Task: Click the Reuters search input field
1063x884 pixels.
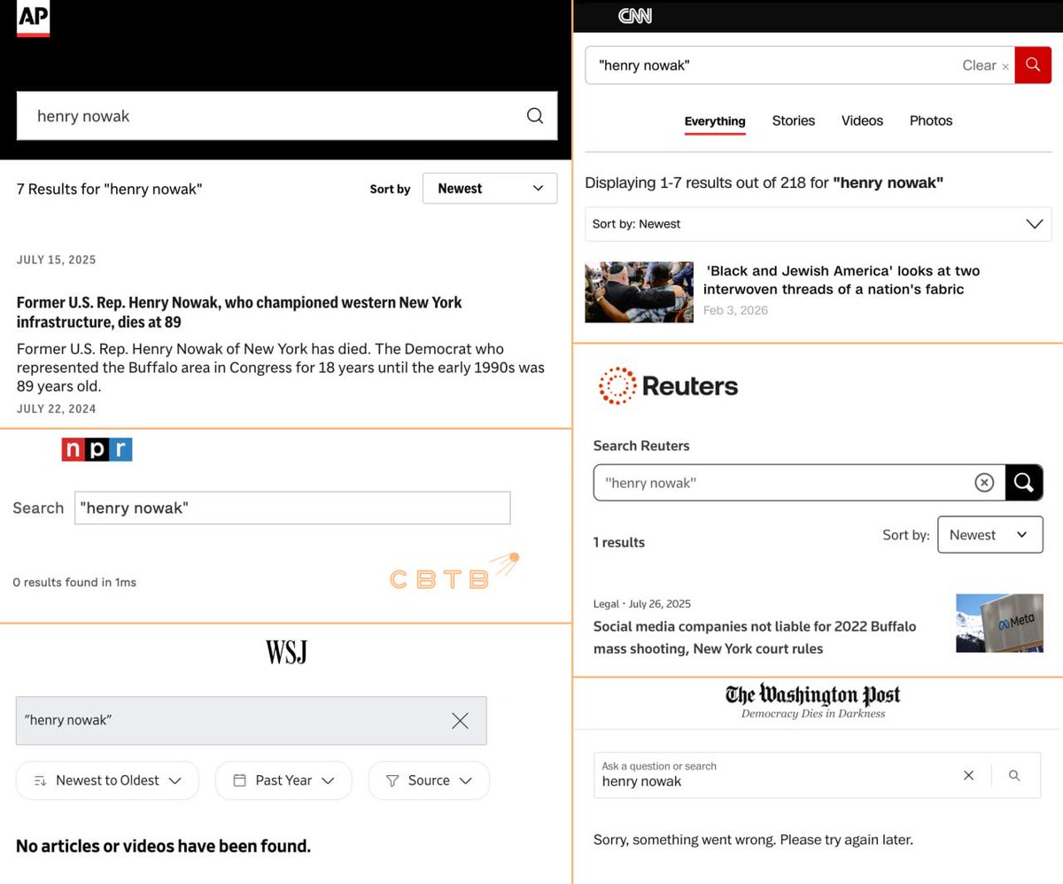Action: click(x=799, y=483)
